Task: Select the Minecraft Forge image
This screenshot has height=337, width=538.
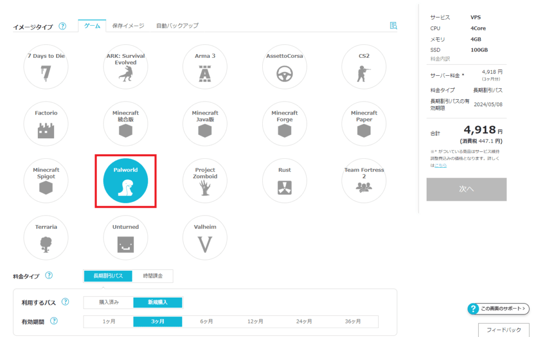Action: pyautogui.click(x=284, y=124)
